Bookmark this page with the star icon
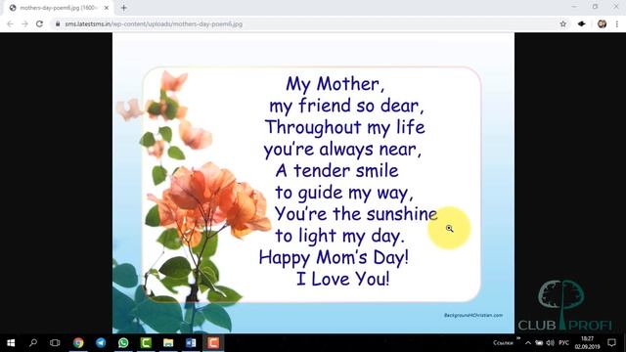 (x=563, y=23)
